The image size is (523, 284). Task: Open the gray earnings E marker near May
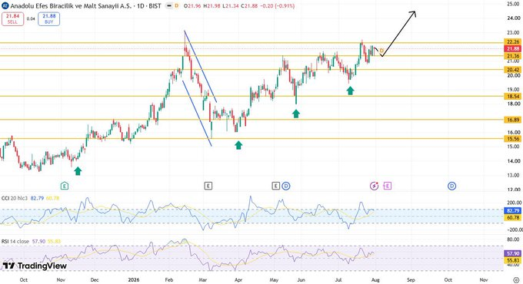pos(275,186)
